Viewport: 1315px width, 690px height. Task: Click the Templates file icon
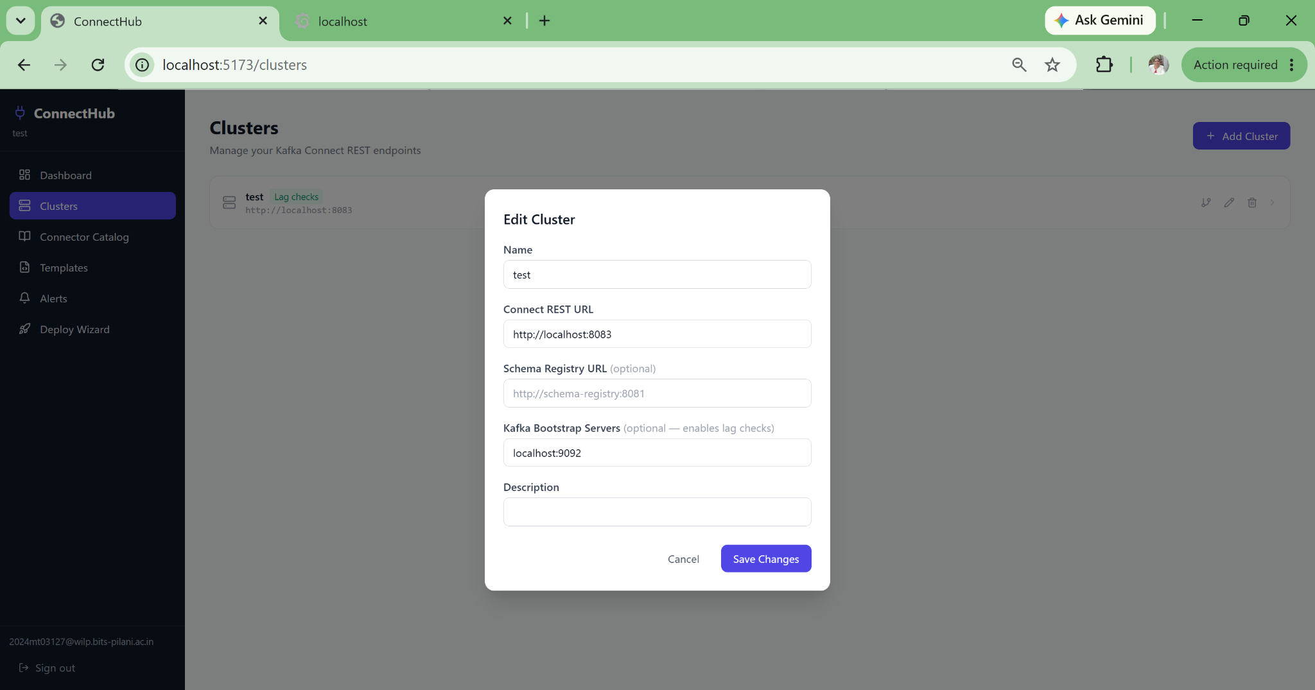[24, 267]
